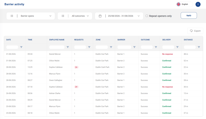
Task: Click the Zone column filter icon
Action: [x=111, y=47]
